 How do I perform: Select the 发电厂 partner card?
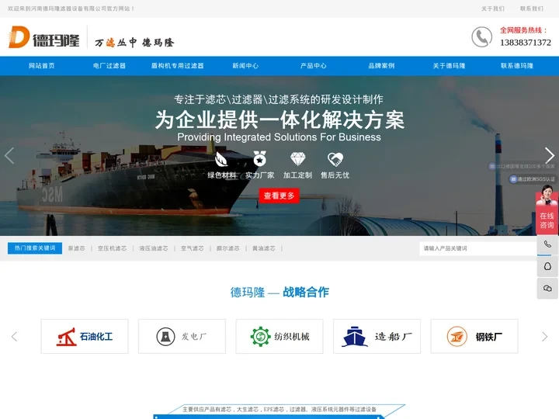[182, 336]
